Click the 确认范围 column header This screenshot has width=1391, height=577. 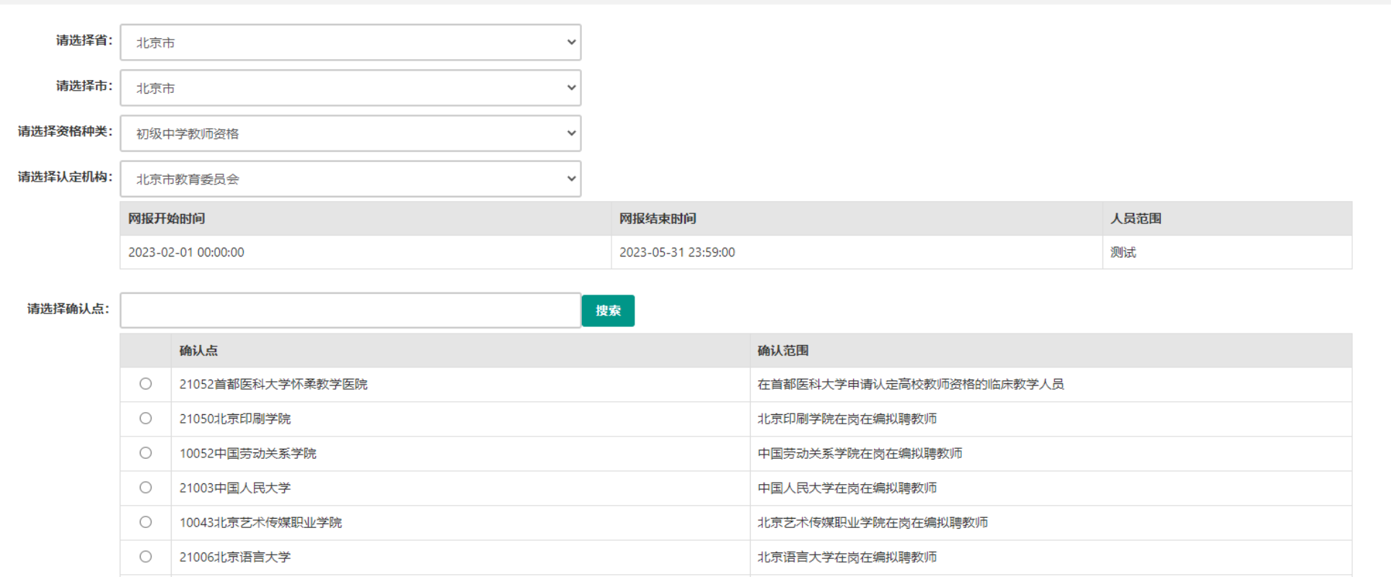click(x=782, y=351)
